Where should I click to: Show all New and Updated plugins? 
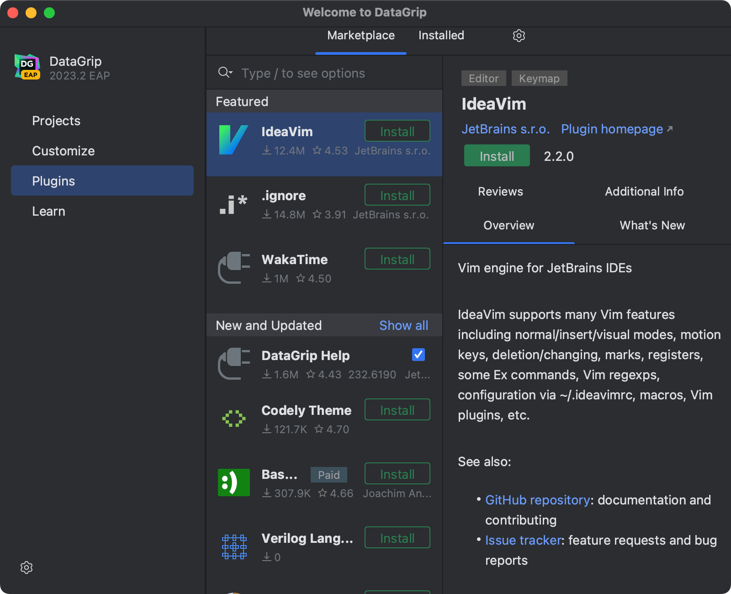click(403, 325)
